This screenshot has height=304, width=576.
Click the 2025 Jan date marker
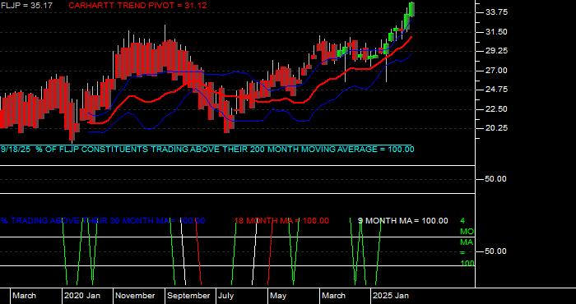click(x=391, y=296)
